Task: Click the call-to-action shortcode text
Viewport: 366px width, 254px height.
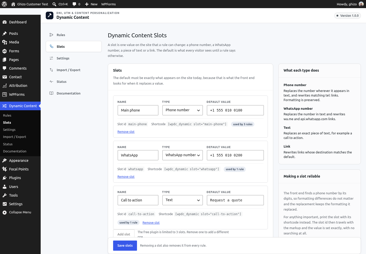Action: (x=208, y=214)
